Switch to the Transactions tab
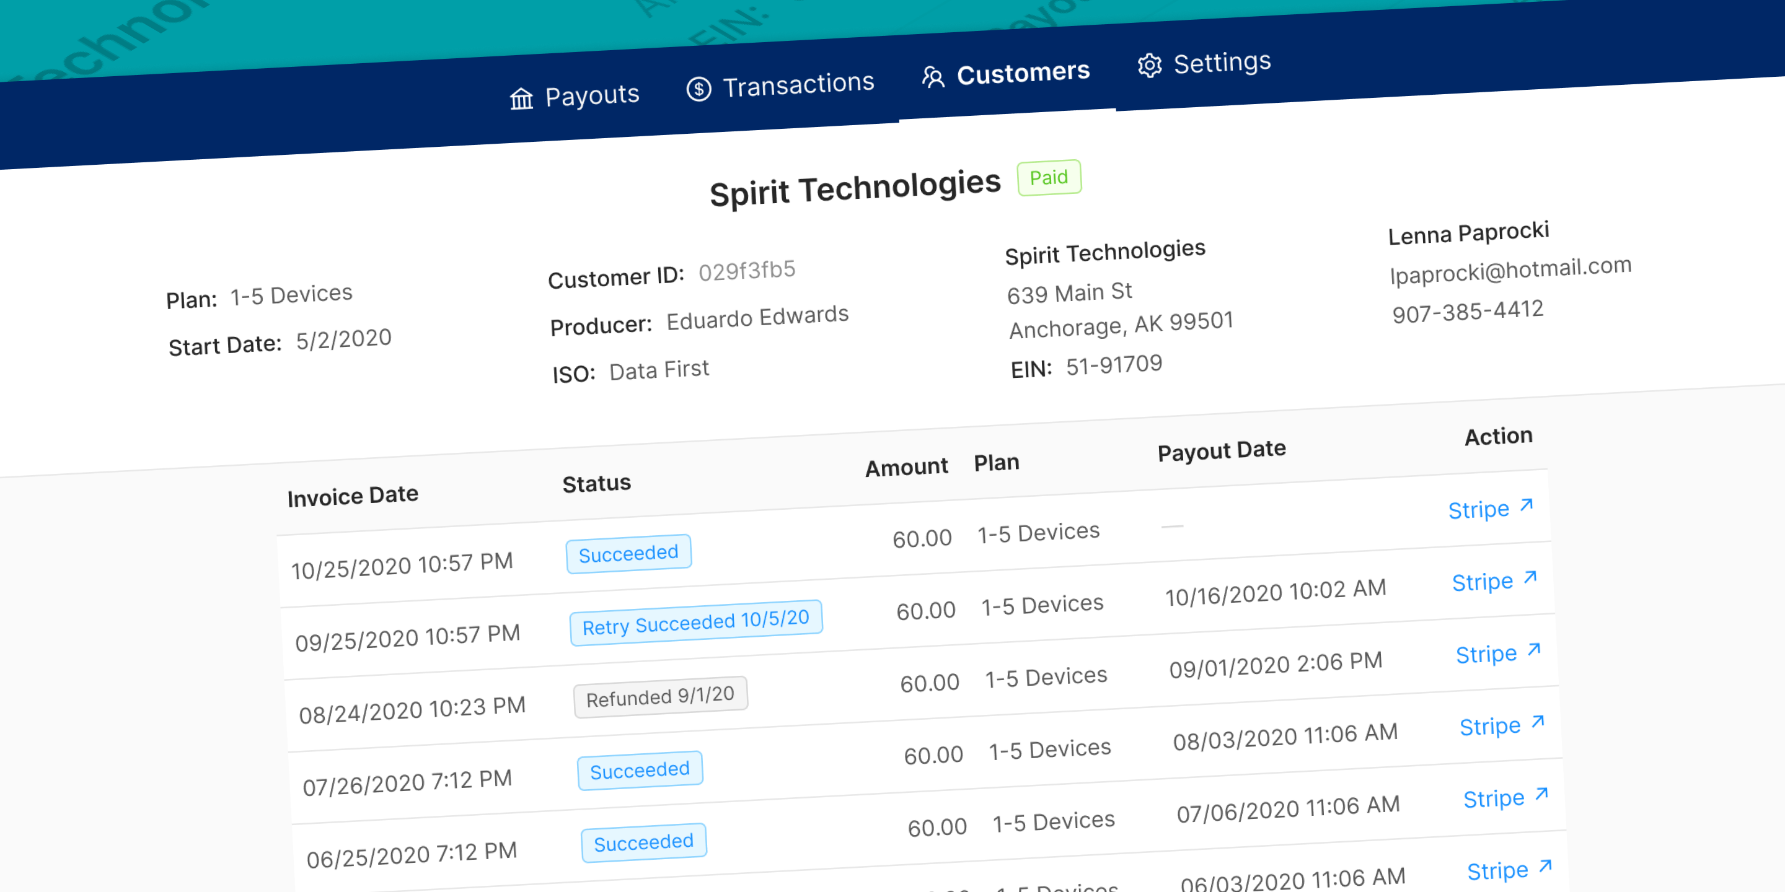 (780, 86)
